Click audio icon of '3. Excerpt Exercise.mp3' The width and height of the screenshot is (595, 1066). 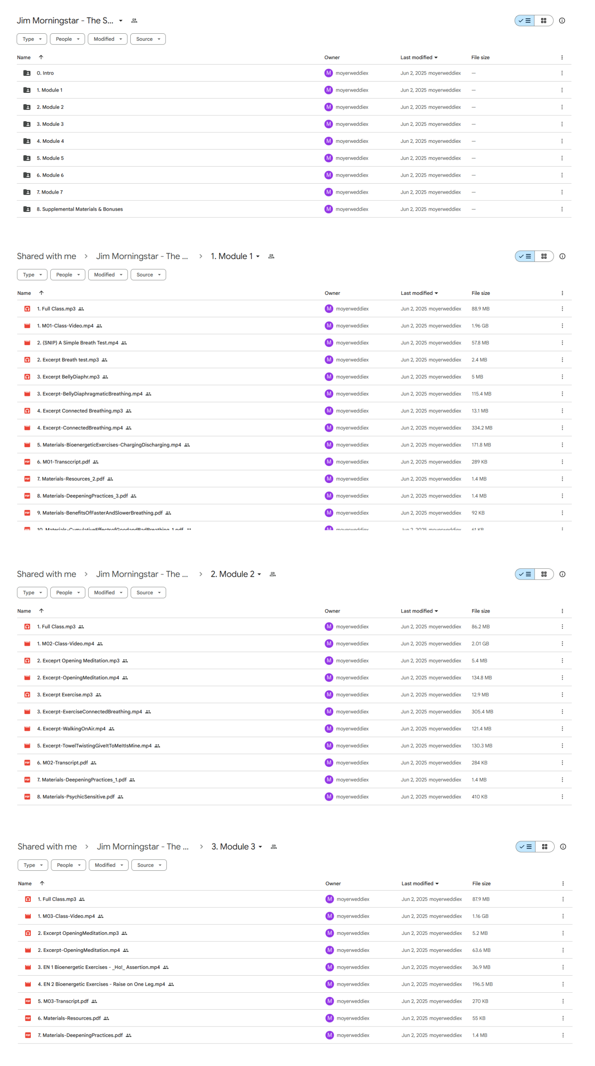[x=27, y=694]
